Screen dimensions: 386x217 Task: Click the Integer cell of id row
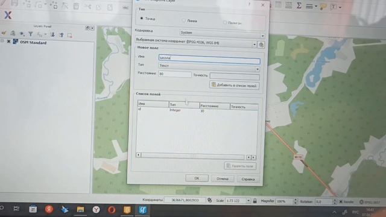(175, 110)
